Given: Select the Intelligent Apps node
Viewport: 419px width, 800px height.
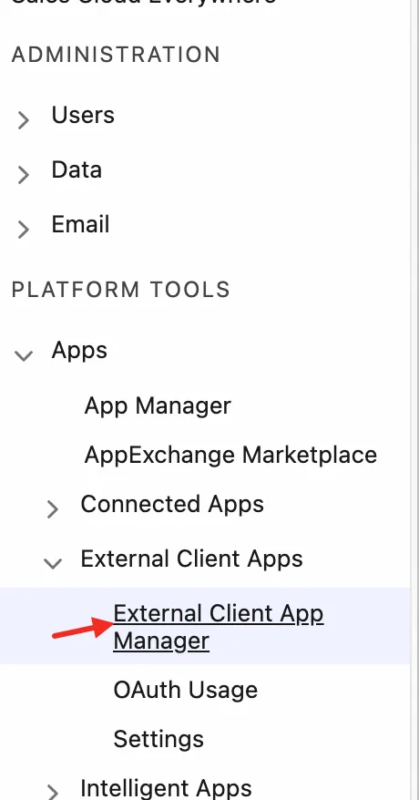Looking at the screenshot, I should tap(166, 789).
